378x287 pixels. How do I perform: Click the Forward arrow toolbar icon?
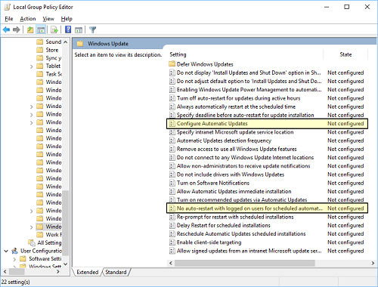coord(17,30)
